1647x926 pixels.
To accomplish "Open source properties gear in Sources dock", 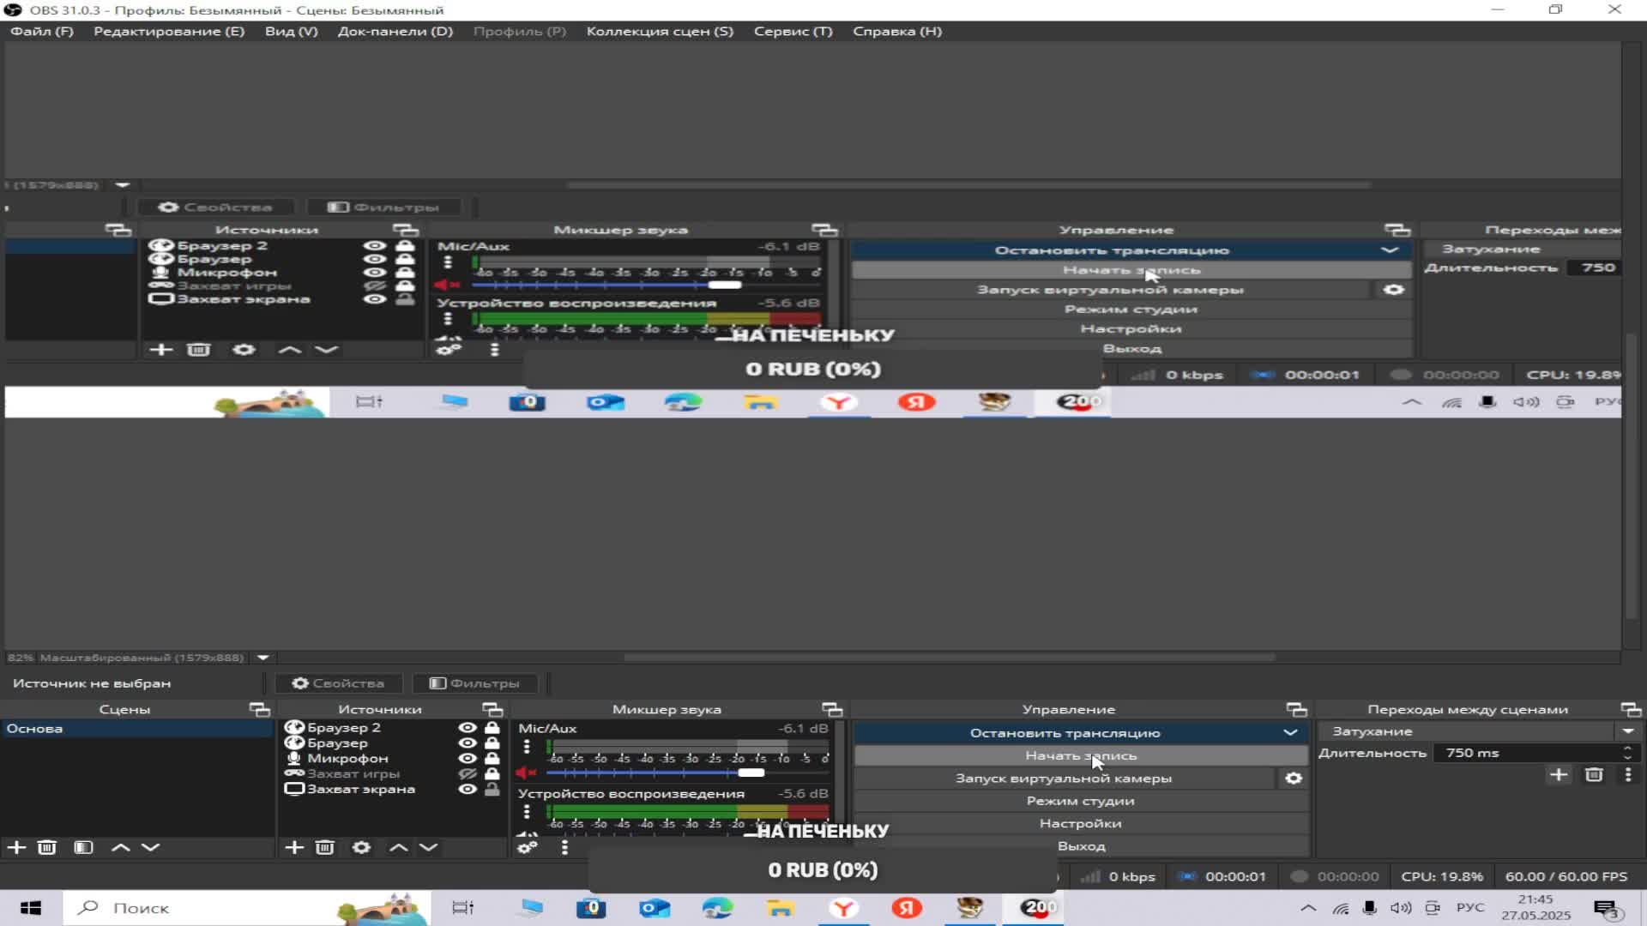I will [x=361, y=847].
